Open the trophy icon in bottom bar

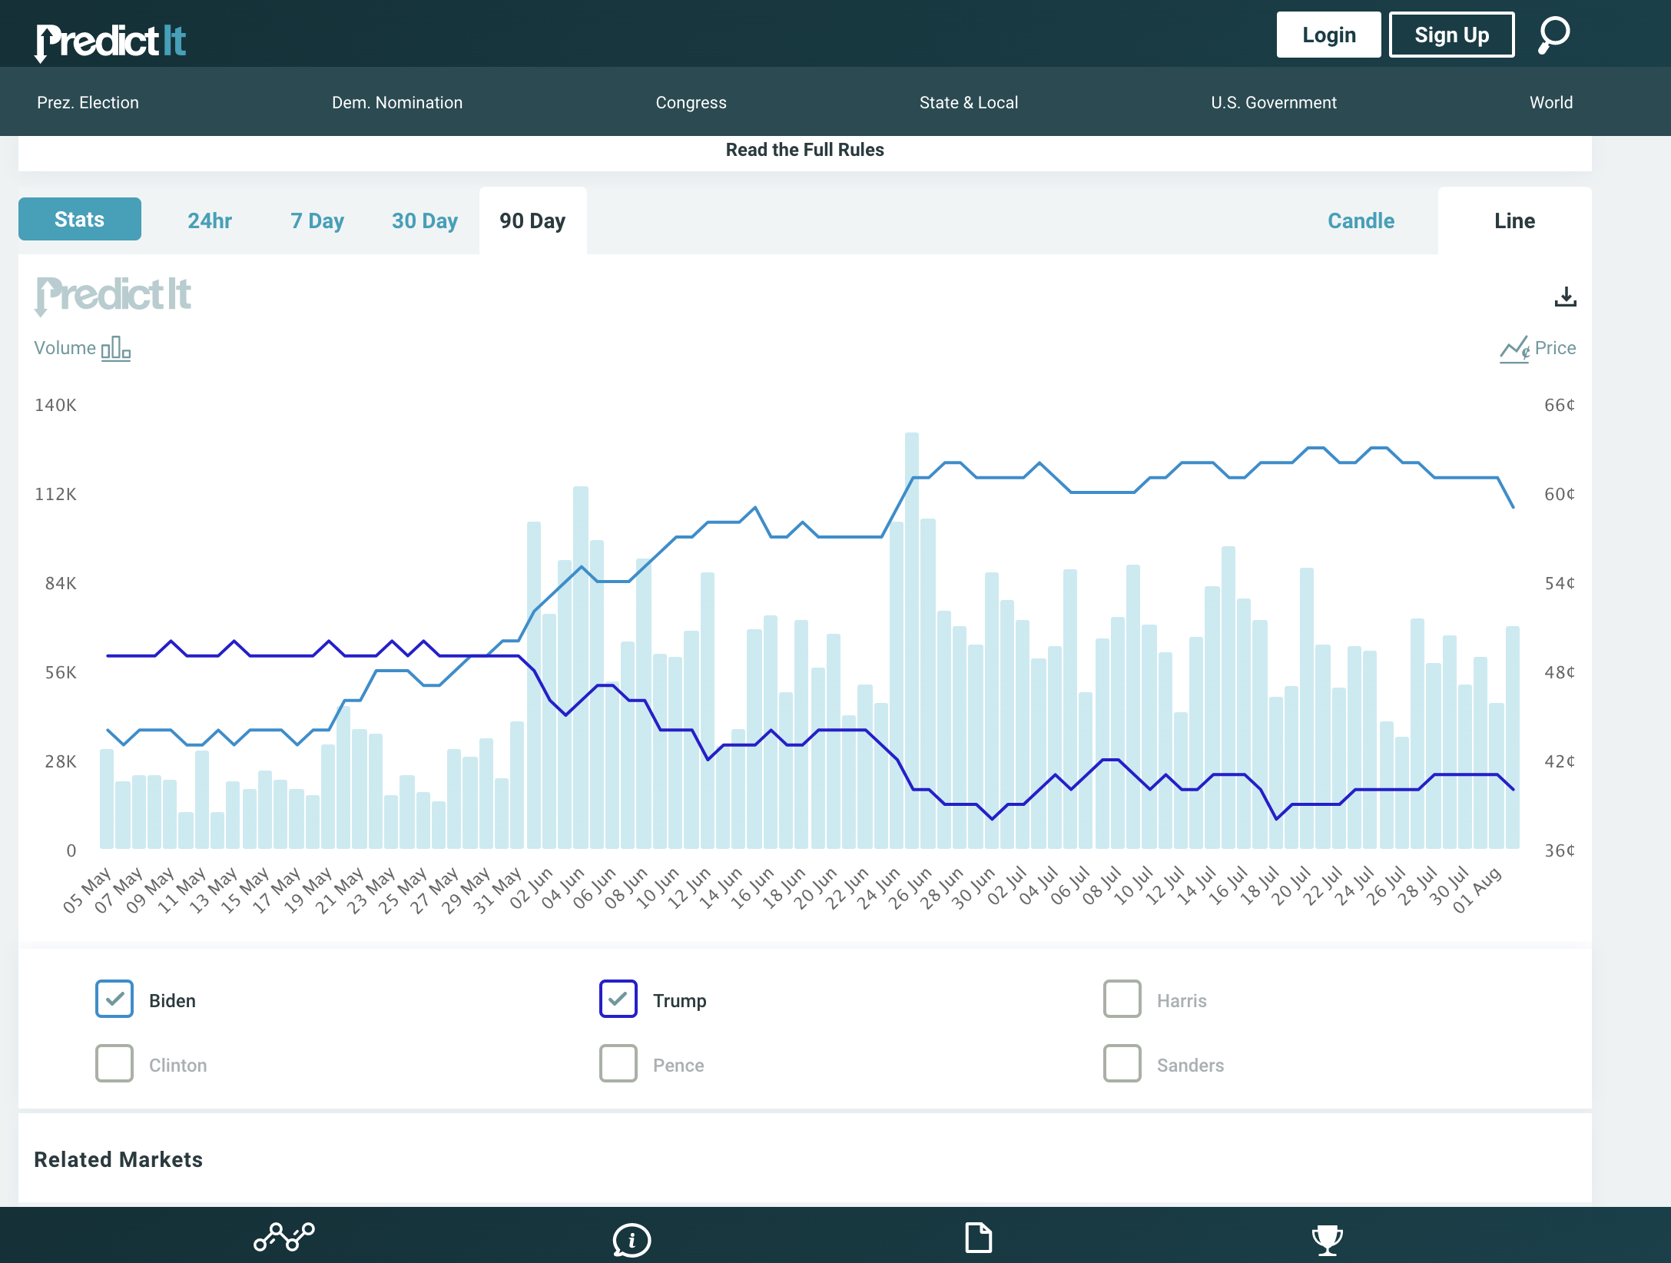pos(1327,1239)
